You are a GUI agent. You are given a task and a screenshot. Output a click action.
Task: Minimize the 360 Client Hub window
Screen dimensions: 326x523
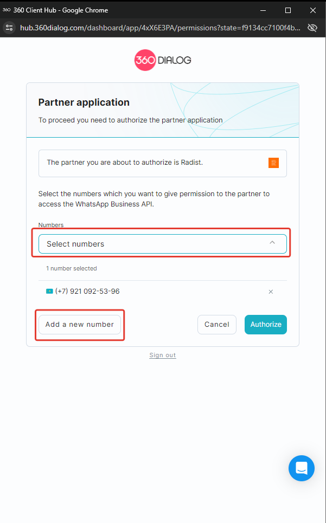coord(263,10)
